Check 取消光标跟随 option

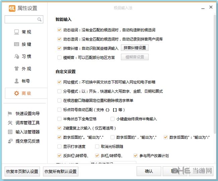tap(97, 146)
